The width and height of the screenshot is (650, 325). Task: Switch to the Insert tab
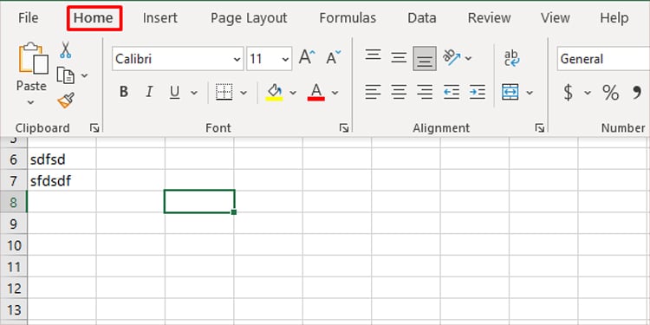(160, 18)
